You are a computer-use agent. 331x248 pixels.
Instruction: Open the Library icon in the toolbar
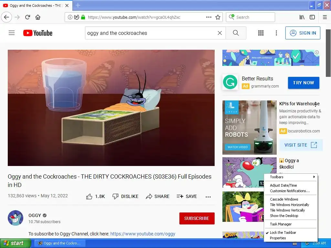click(x=302, y=17)
